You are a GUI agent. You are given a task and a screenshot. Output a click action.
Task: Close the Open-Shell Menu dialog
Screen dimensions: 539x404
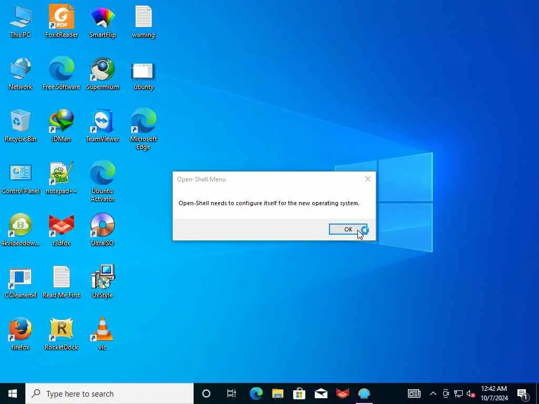[x=368, y=179]
